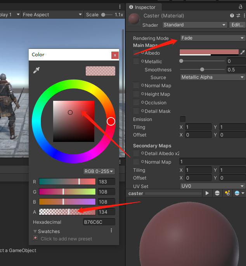Open the Shader Standard dropdown
This screenshot has height=266, width=246.
coord(195,25)
